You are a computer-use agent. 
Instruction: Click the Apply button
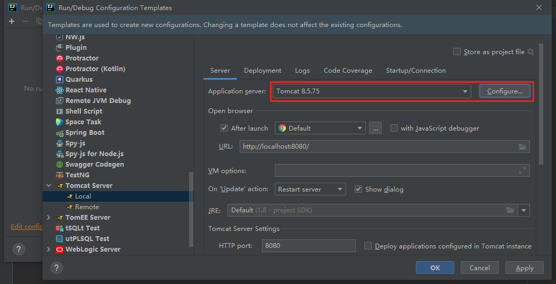[x=525, y=268]
